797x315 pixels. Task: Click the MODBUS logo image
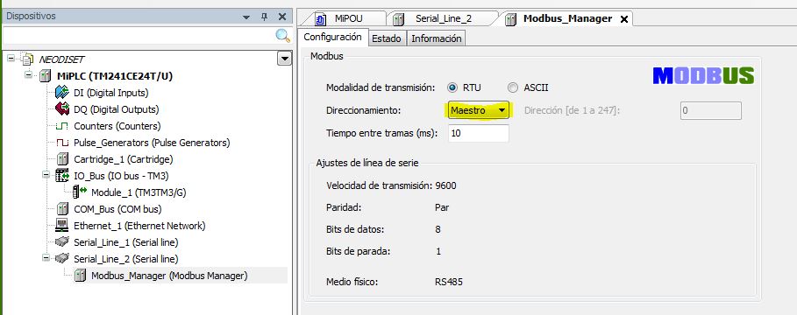tap(703, 76)
